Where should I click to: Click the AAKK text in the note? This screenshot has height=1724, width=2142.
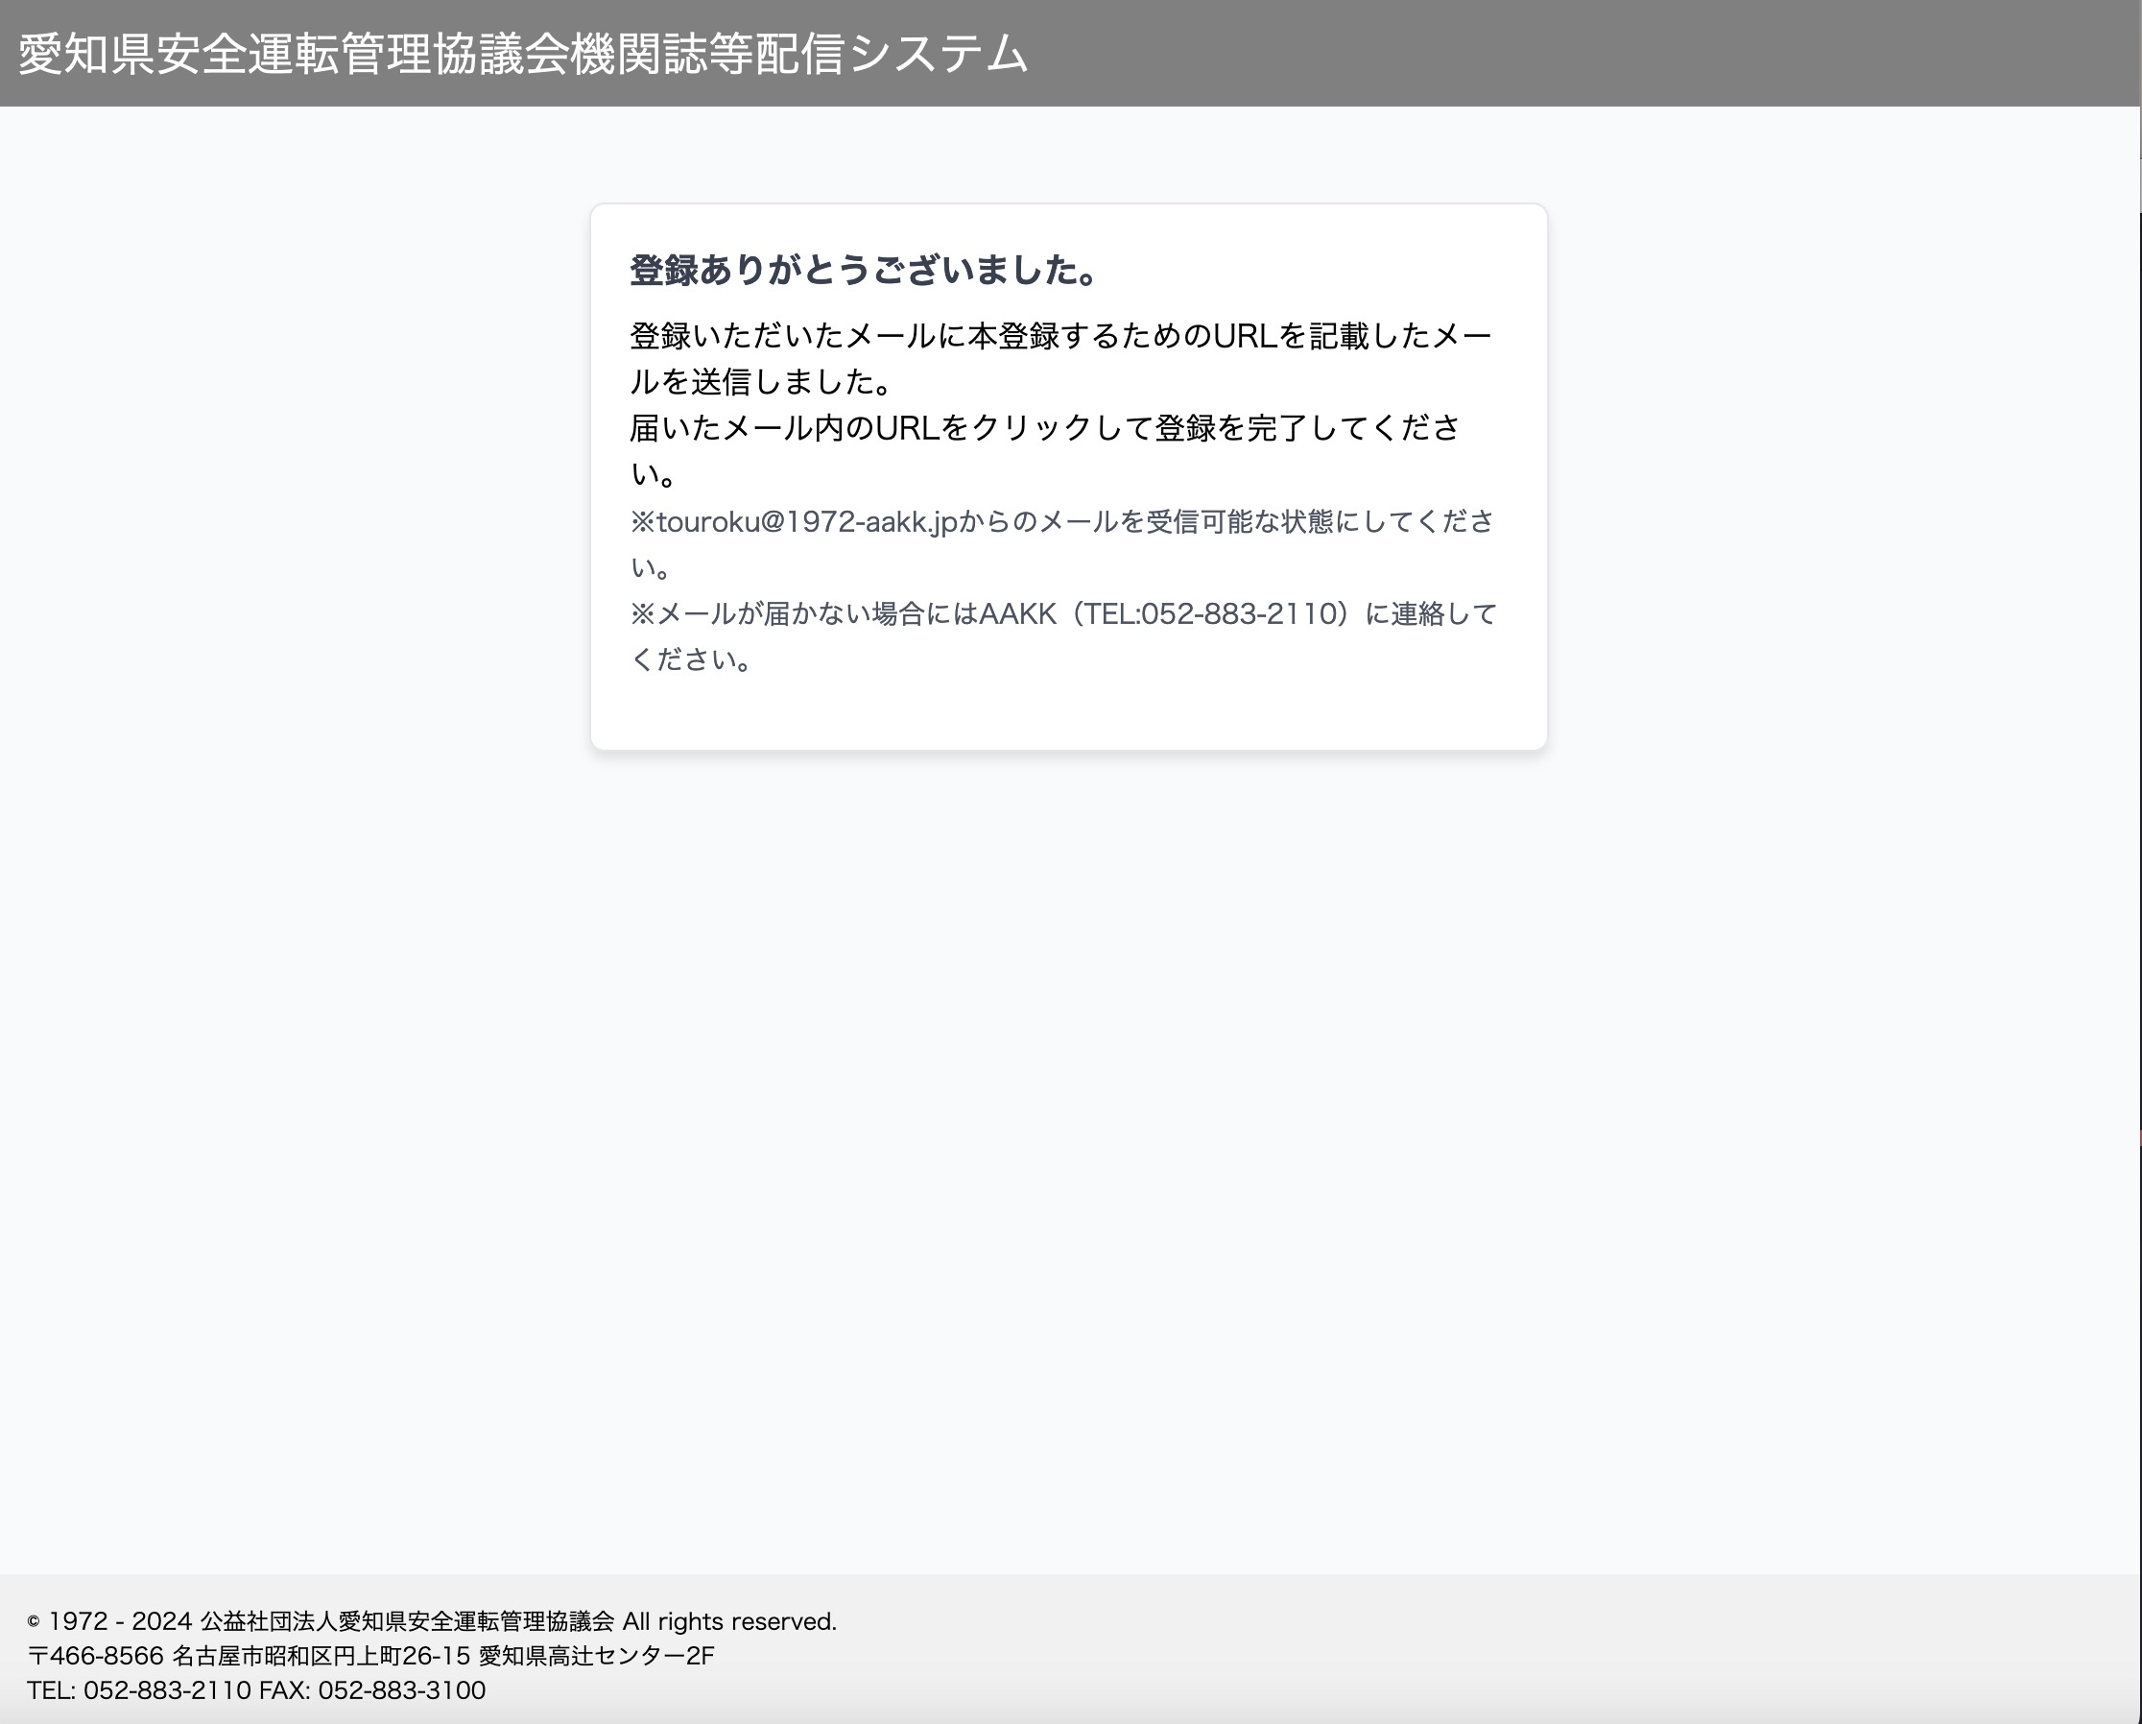pos(1017,614)
